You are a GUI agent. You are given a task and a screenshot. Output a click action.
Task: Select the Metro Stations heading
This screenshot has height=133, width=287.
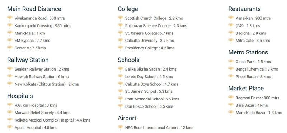click(x=248, y=52)
